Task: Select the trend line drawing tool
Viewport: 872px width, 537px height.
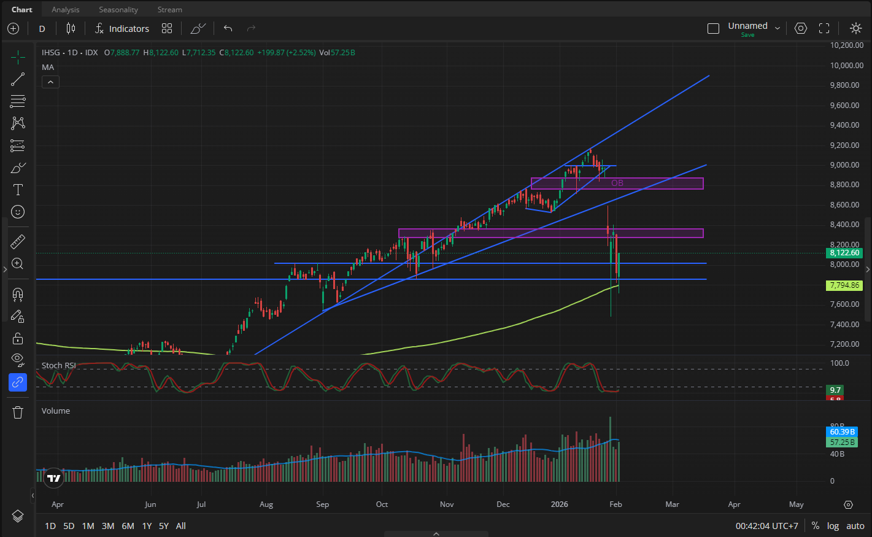Action: [18, 79]
